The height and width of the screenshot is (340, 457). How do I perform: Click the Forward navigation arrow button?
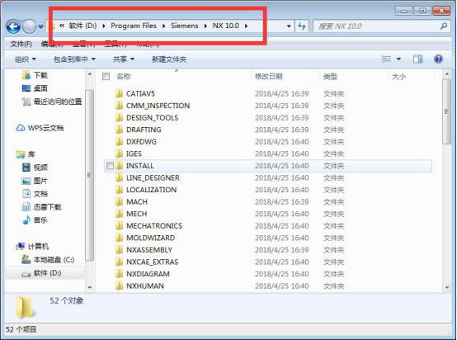[29, 26]
